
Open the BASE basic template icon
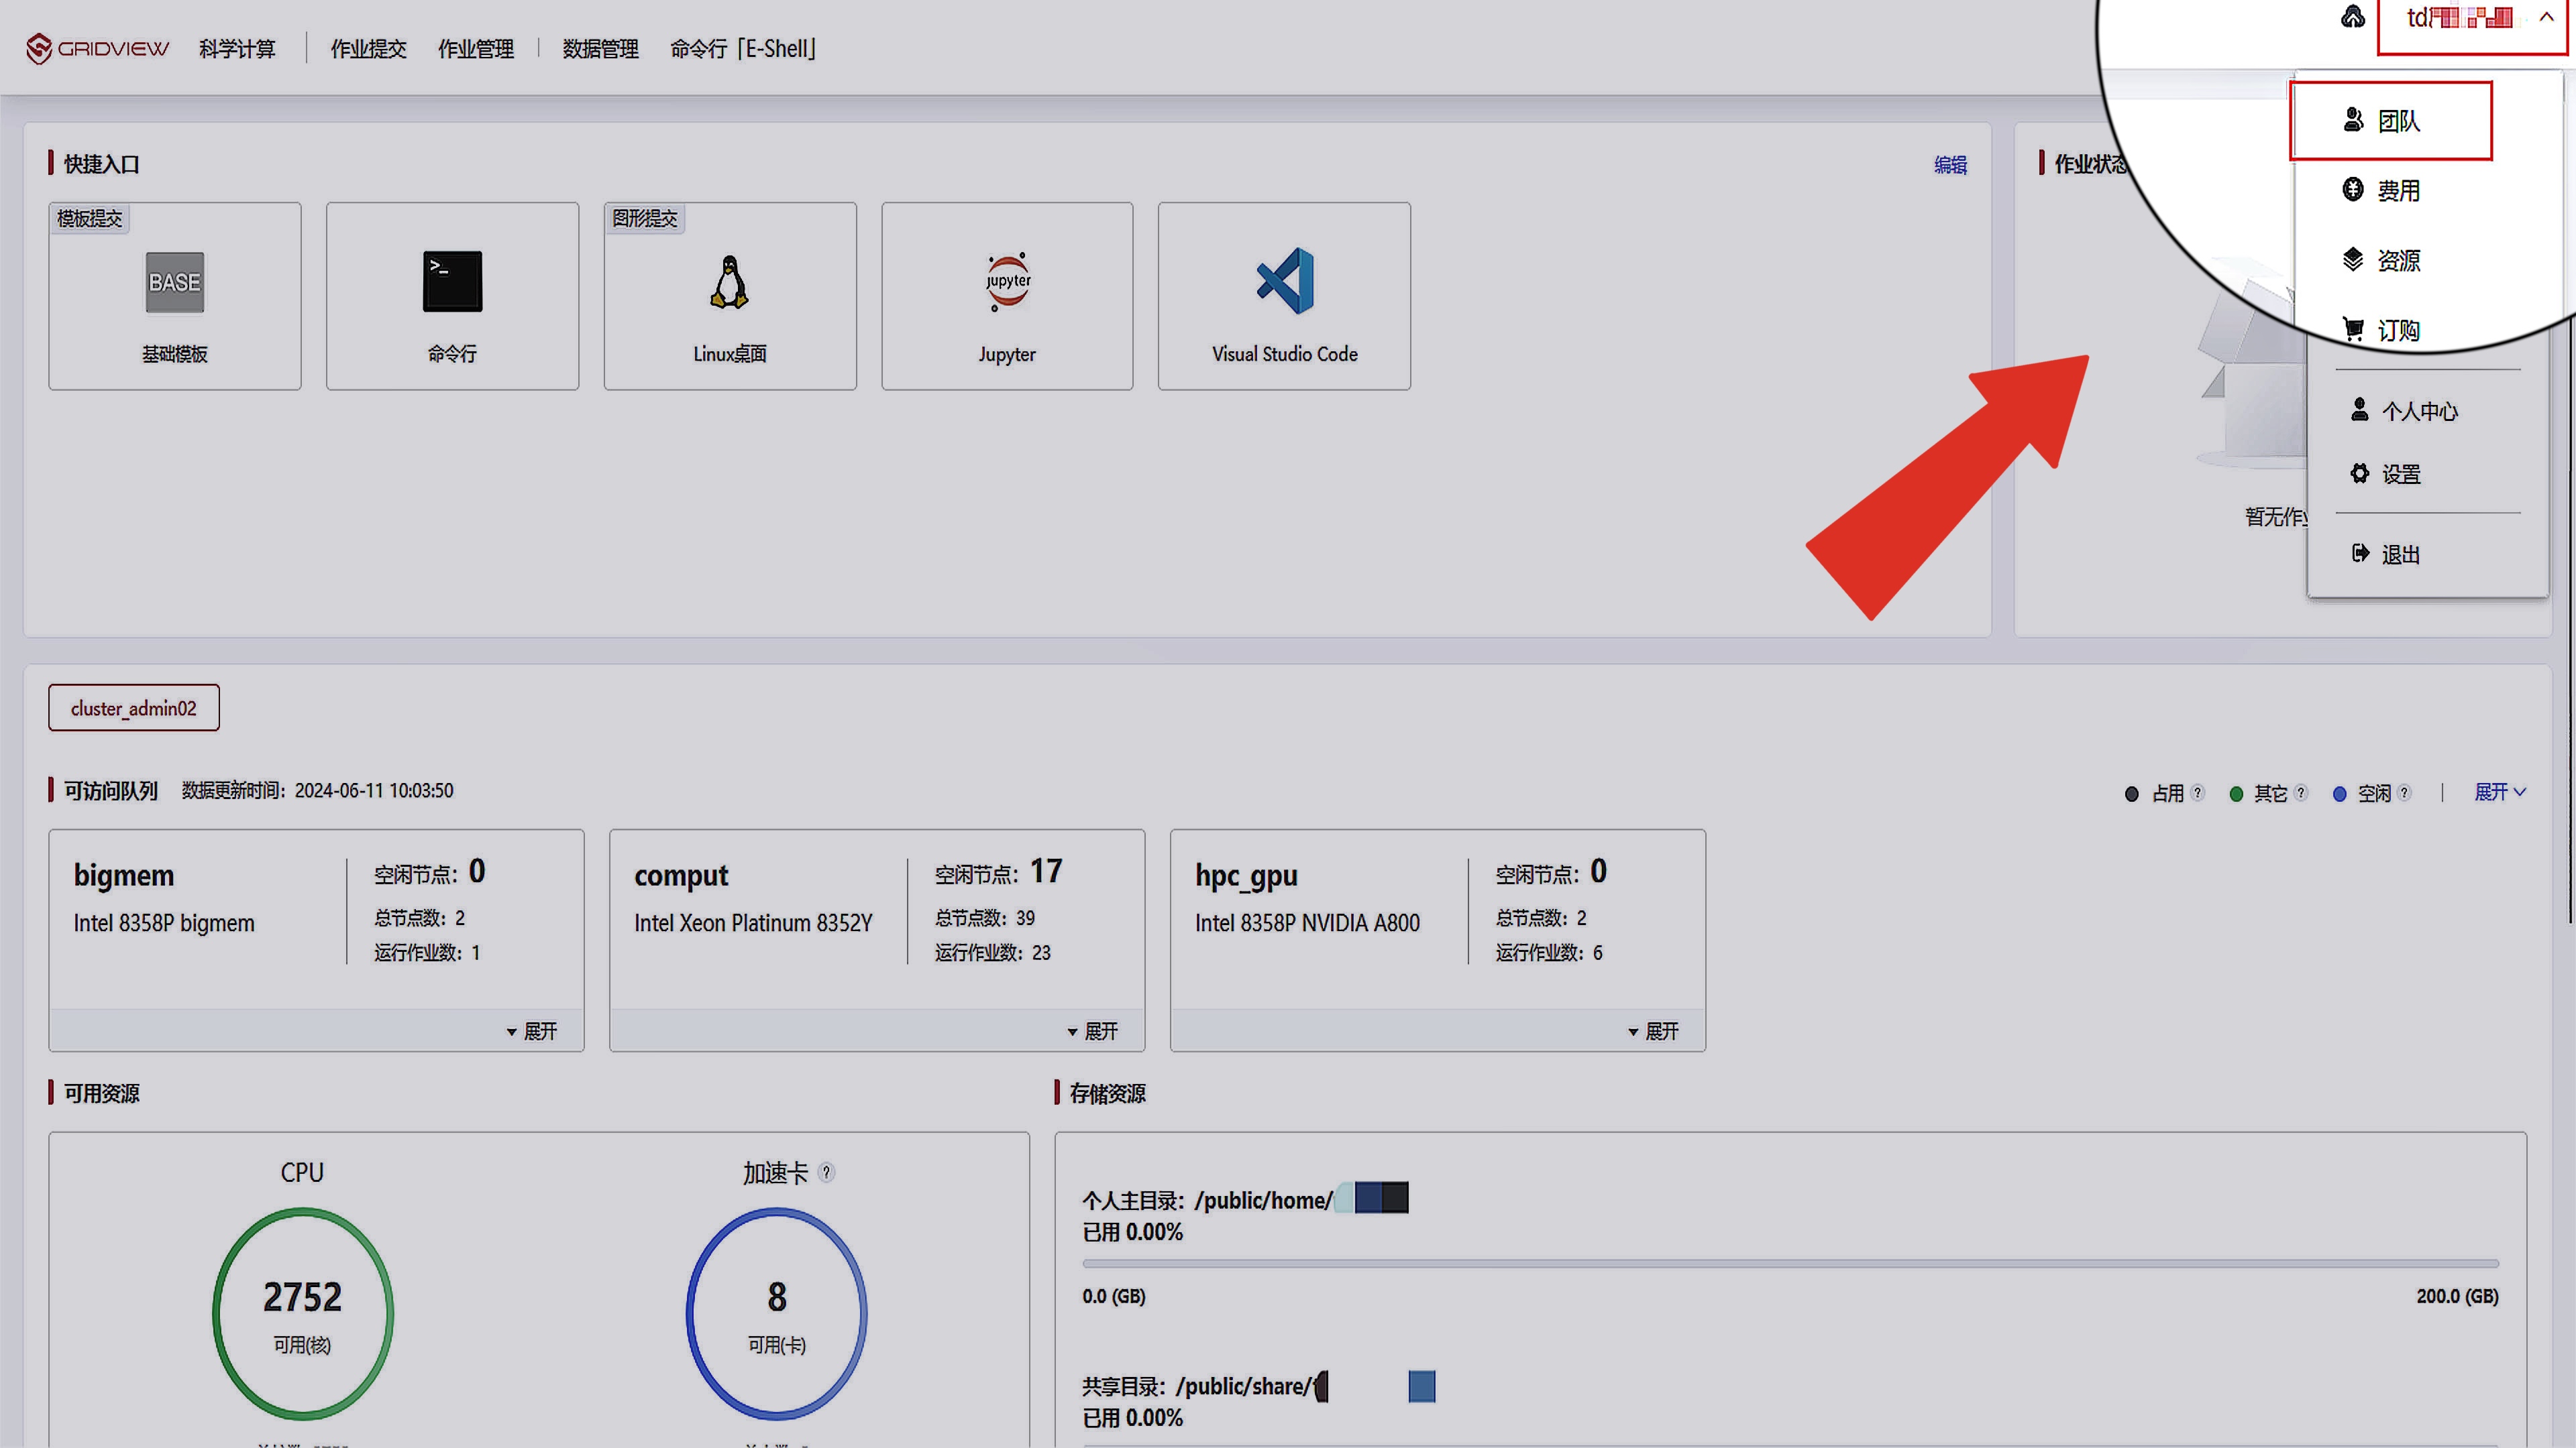click(x=175, y=283)
